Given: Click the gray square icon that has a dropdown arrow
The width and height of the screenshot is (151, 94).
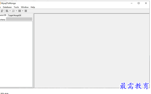Looking at the screenshot, I should tap(20, 11).
